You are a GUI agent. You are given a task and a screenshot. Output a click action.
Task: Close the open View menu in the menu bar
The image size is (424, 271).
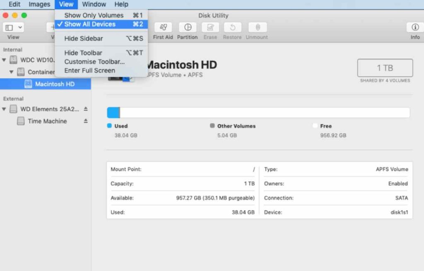click(66, 4)
